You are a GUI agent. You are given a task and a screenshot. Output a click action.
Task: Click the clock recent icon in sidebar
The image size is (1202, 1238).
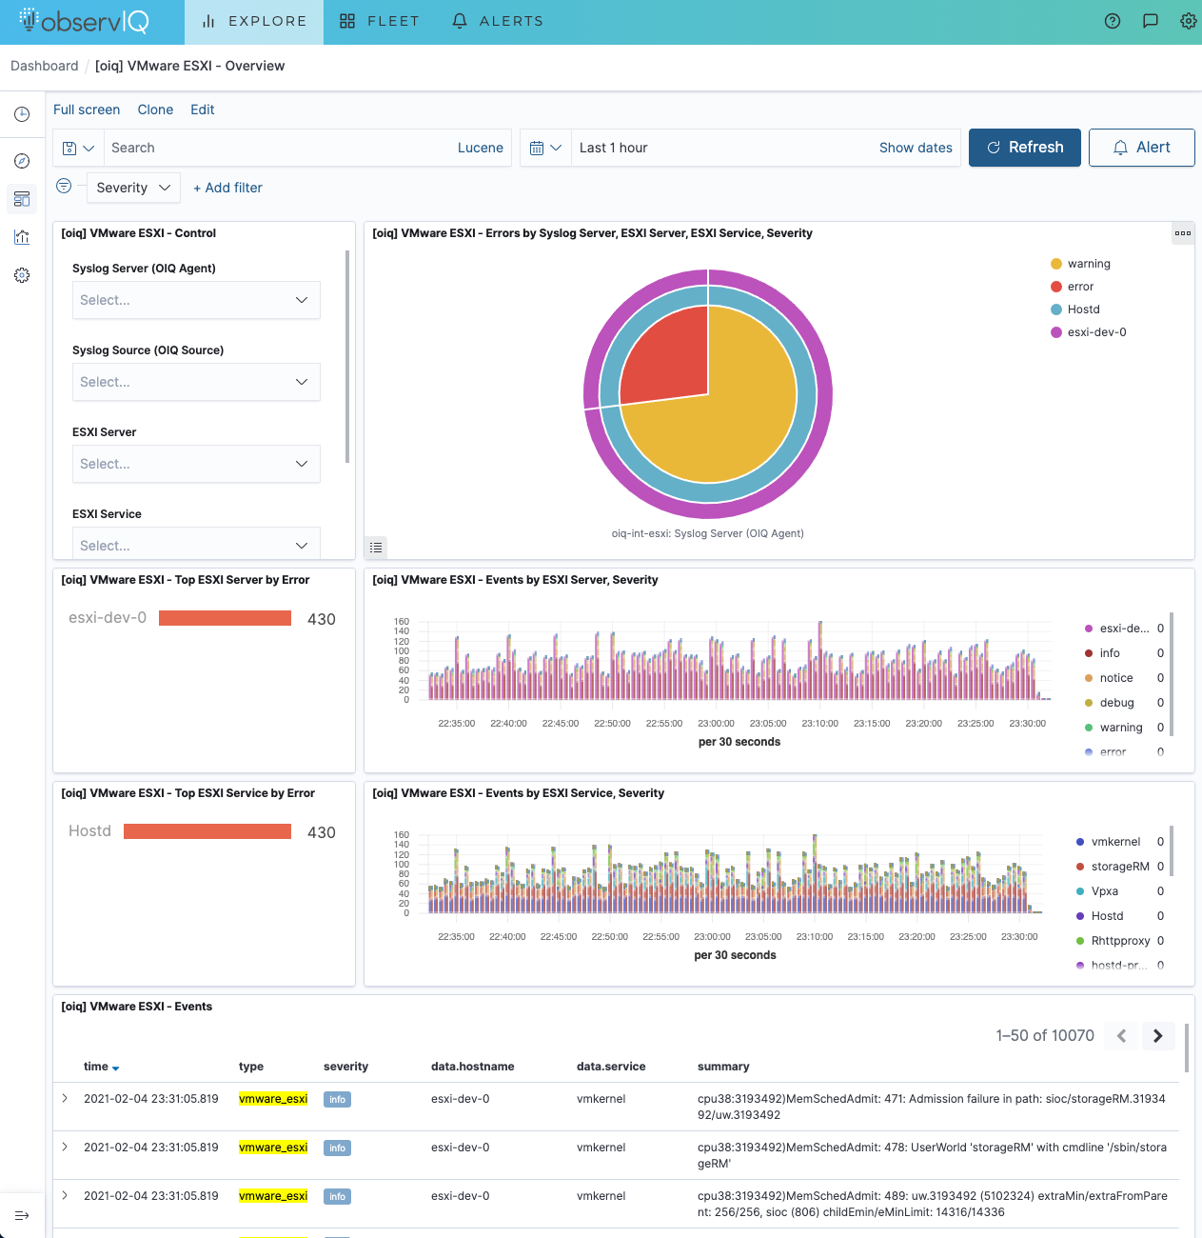click(x=22, y=114)
